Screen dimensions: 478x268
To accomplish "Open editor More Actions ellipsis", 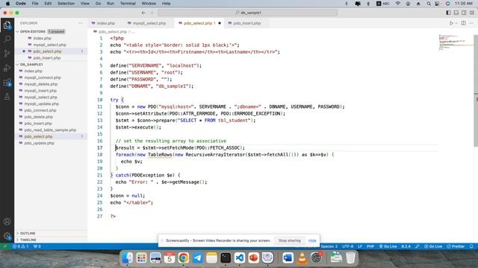I will 471,23.
